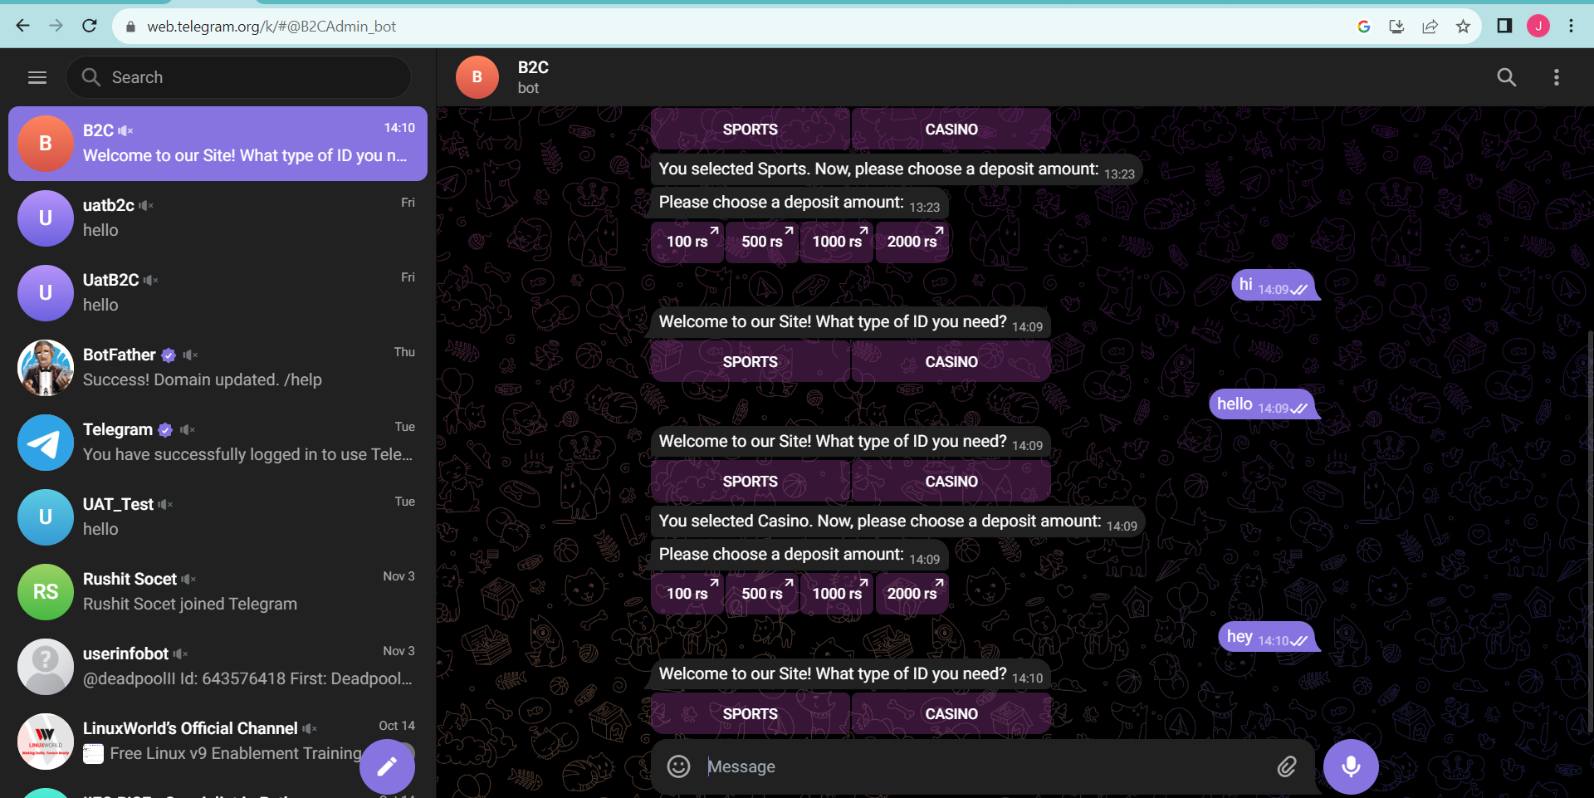The width and height of the screenshot is (1594, 798).
Task: Click the LinuxWorld channel avatar
Action: [x=46, y=742]
